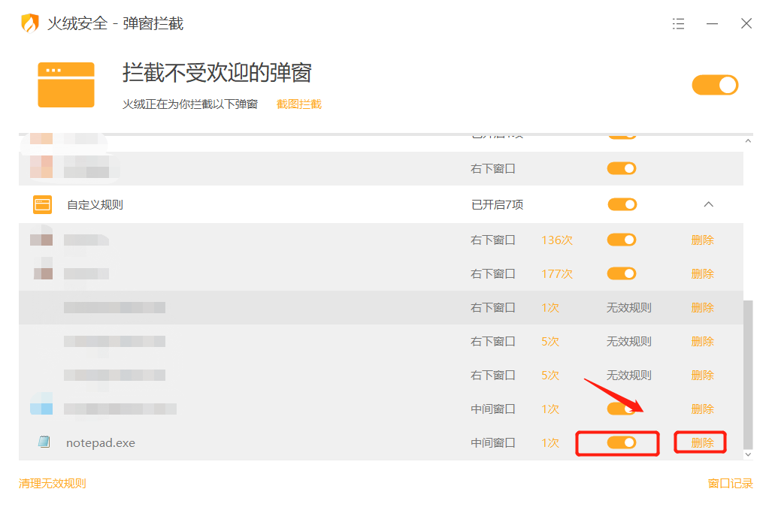Click the 截图拦截 screenshot block link
The height and width of the screenshot is (507, 772).
[x=298, y=104]
